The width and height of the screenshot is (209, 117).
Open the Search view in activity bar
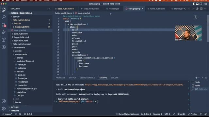(4, 17)
